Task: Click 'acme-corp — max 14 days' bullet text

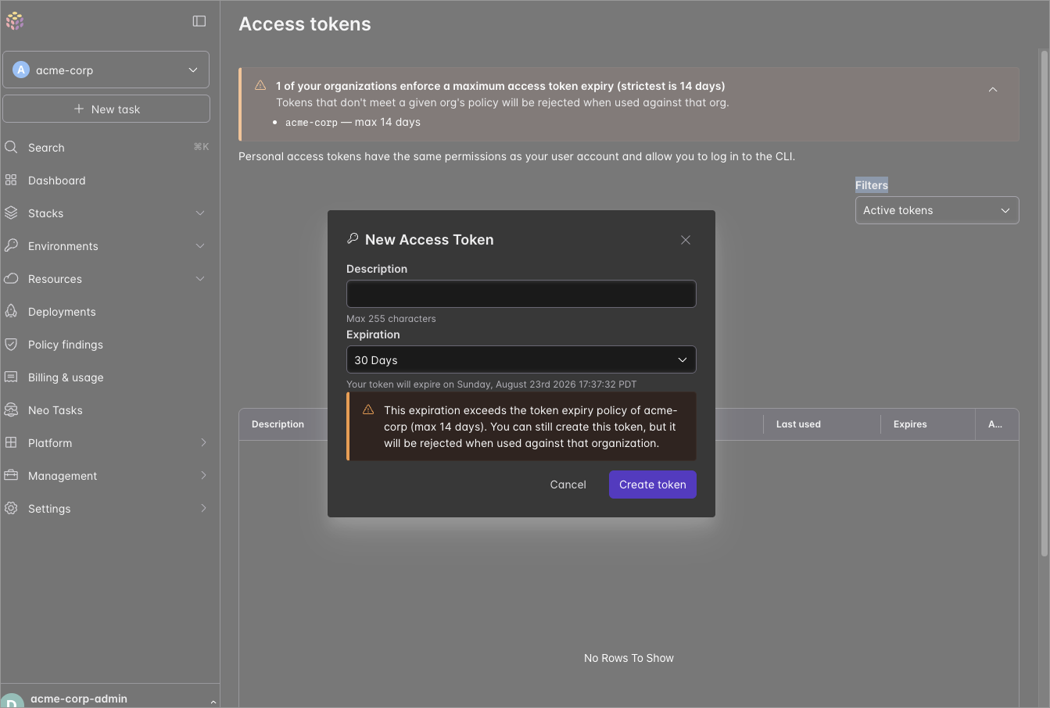Action: click(x=353, y=122)
